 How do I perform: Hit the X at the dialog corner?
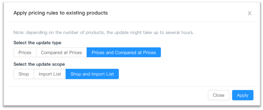tap(250, 13)
